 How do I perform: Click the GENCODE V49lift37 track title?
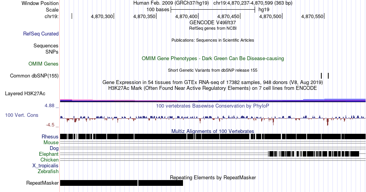tap(213, 23)
